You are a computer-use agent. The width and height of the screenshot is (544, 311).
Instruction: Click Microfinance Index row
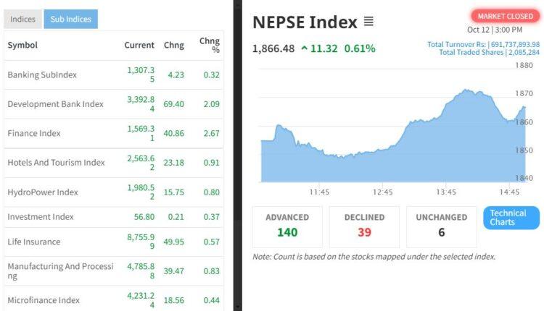coord(44,300)
